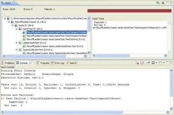Click the Pin Console icon
Viewport: 174px width, 115px height.
click(148, 63)
